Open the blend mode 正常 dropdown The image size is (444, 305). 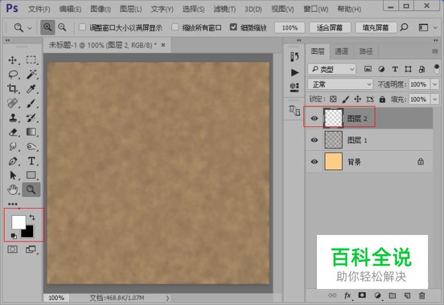340,85
